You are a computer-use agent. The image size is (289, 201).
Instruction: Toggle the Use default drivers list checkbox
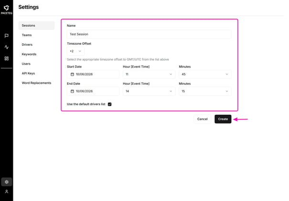tap(110, 104)
